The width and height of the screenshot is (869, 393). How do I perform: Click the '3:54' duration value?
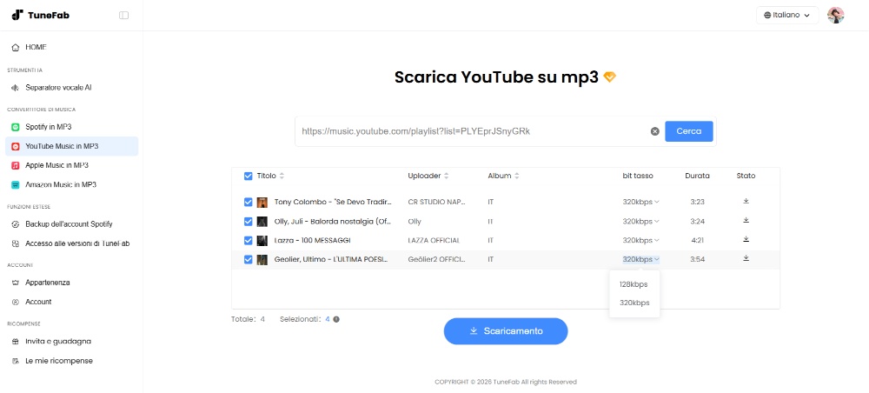697,259
